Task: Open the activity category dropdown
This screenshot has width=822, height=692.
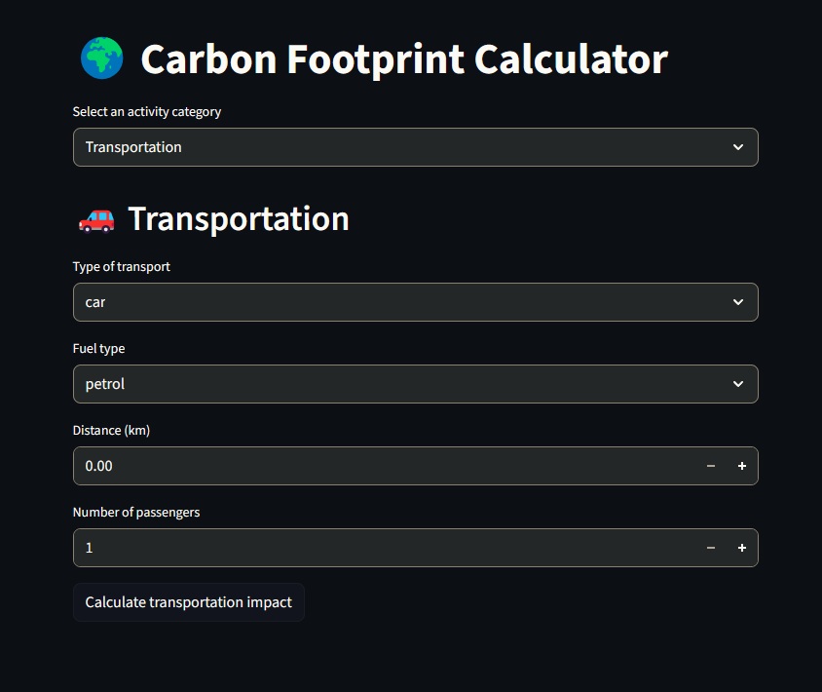Action: pyautogui.click(x=416, y=147)
